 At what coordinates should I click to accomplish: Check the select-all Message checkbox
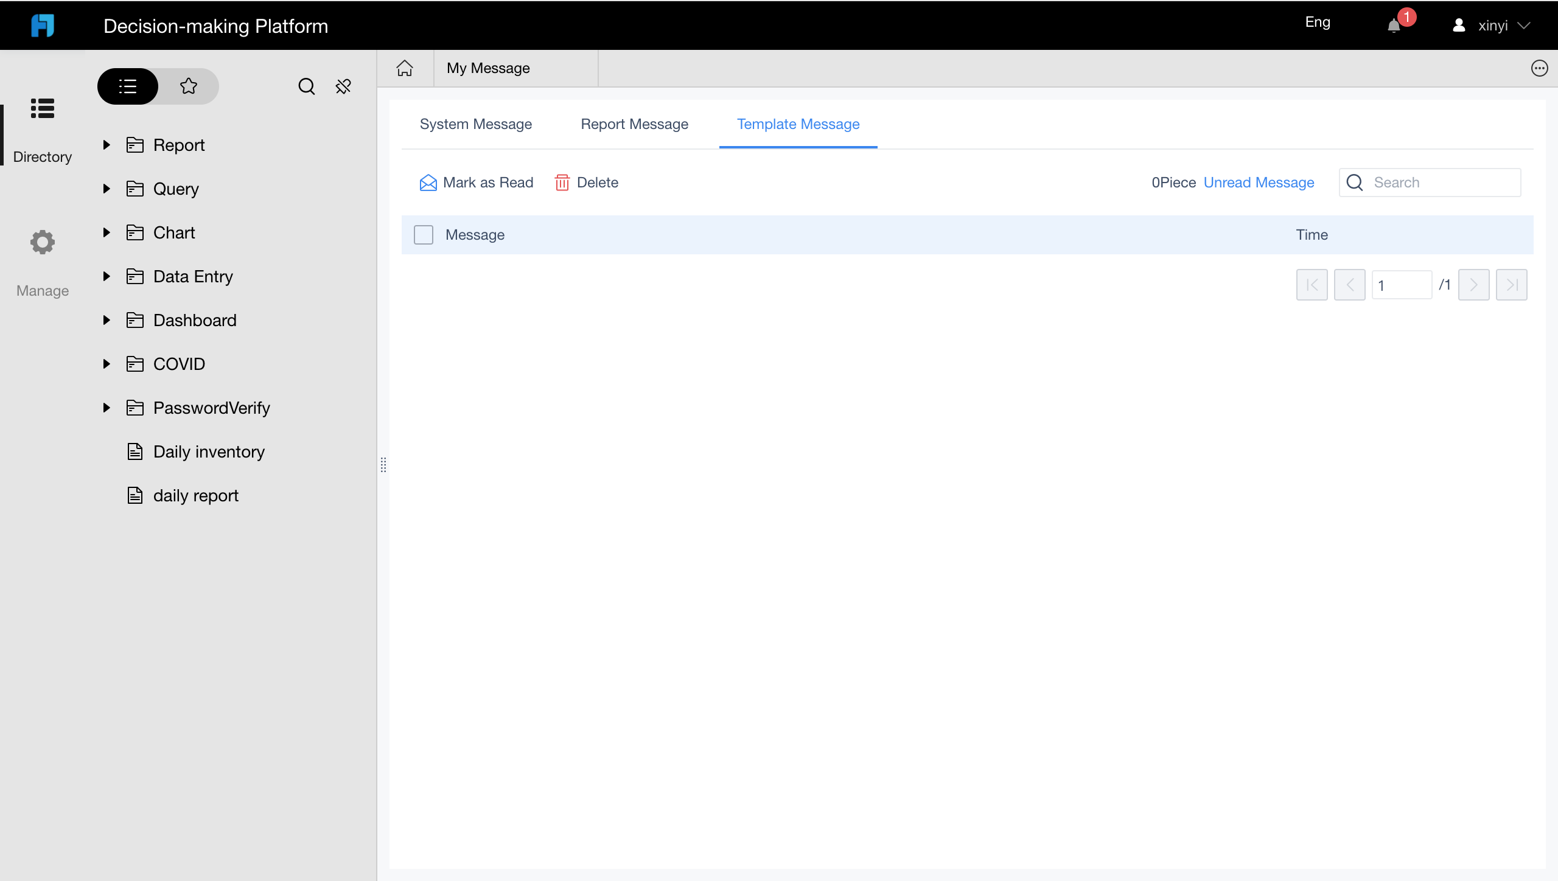point(424,235)
